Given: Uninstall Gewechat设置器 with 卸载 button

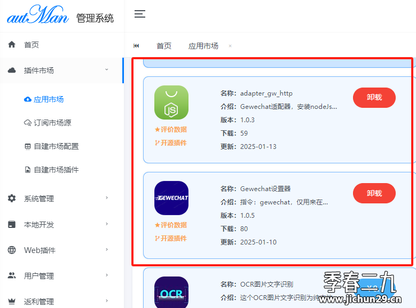Looking at the screenshot, I should coord(374,193).
